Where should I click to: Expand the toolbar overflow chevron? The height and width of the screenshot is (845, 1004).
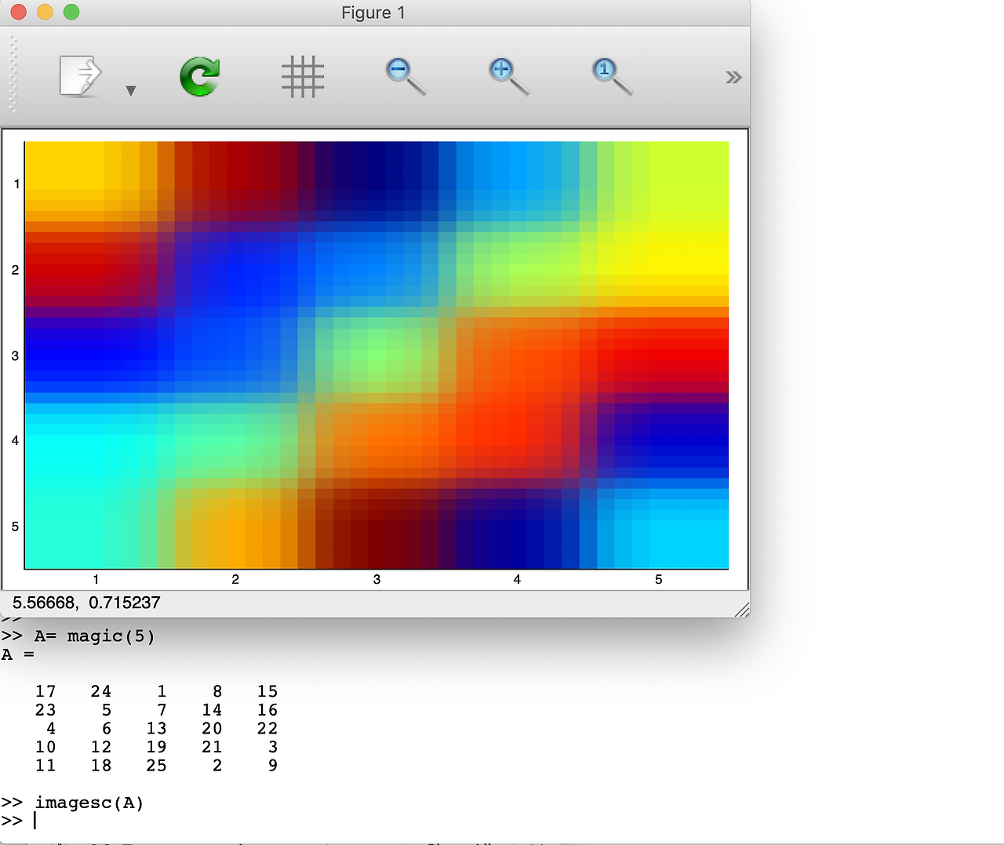[733, 76]
